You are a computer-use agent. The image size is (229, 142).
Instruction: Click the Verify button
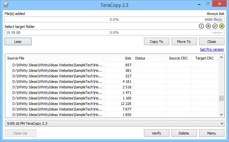point(157,133)
